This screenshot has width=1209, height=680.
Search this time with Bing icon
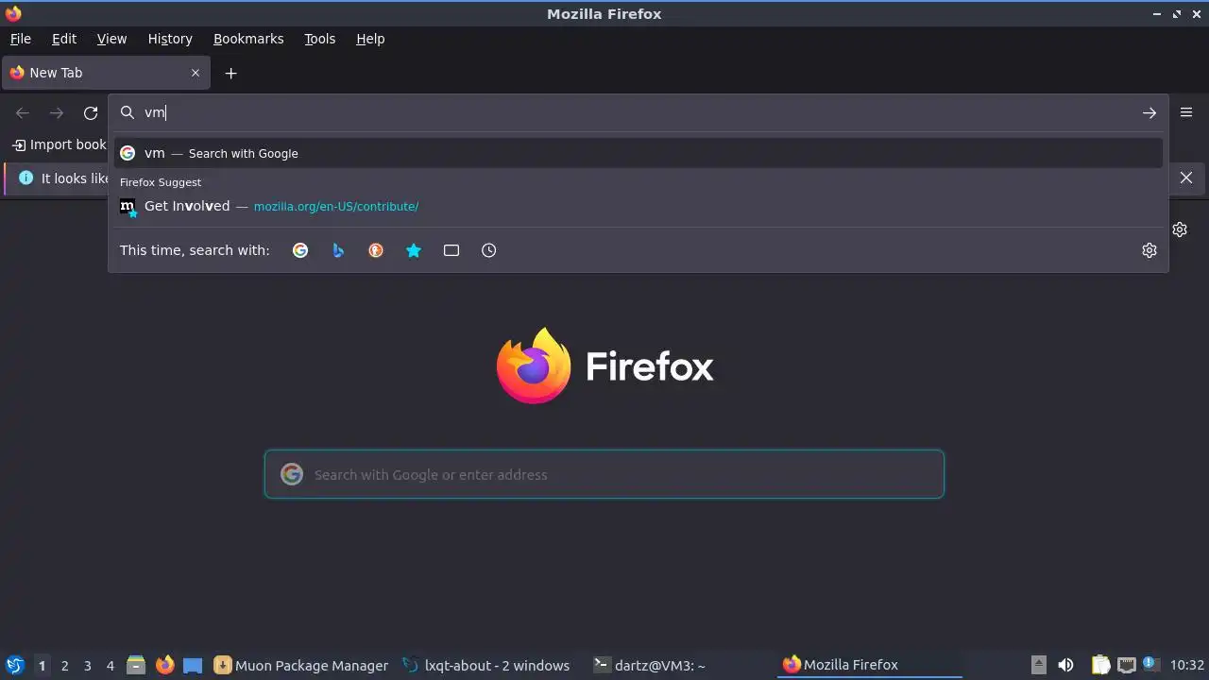[338, 250]
